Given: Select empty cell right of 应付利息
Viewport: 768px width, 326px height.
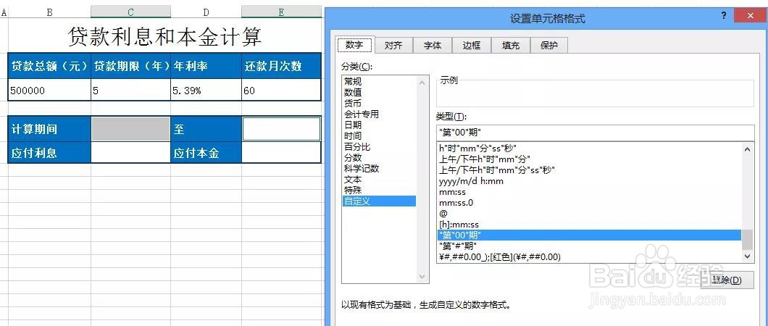Looking at the screenshot, I should pos(130,153).
